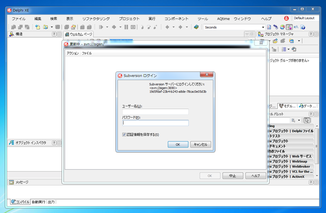Click the highlighted AQtime marker icon
This screenshot has height=213, width=326.
tap(289, 27)
